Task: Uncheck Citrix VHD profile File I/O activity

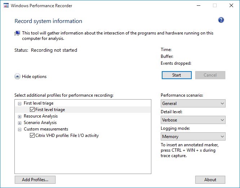Action: (32, 136)
